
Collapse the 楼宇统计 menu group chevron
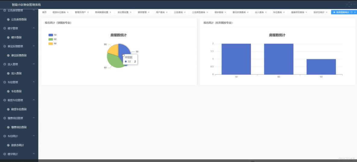click(34, 154)
